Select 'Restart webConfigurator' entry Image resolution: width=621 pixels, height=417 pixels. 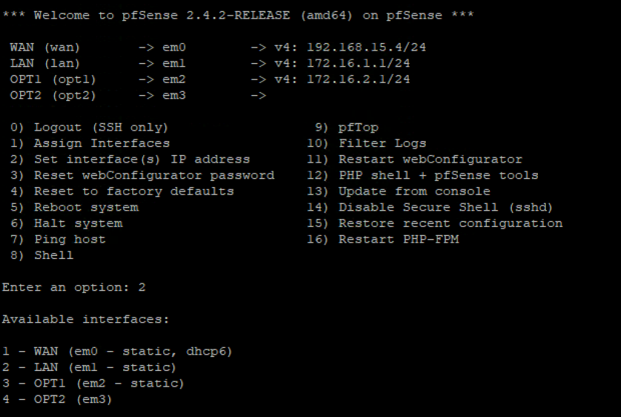pyautogui.click(x=415, y=160)
